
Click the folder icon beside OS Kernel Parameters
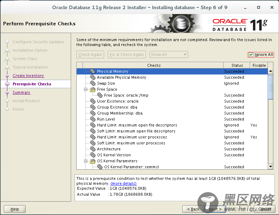(x=93, y=161)
